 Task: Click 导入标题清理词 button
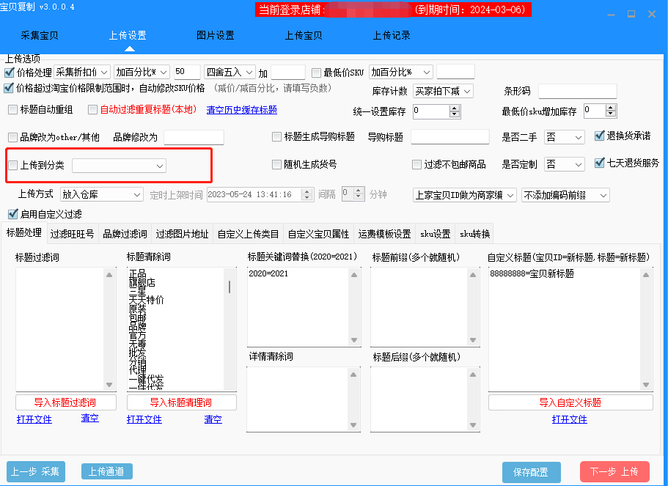pyautogui.click(x=182, y=402)
